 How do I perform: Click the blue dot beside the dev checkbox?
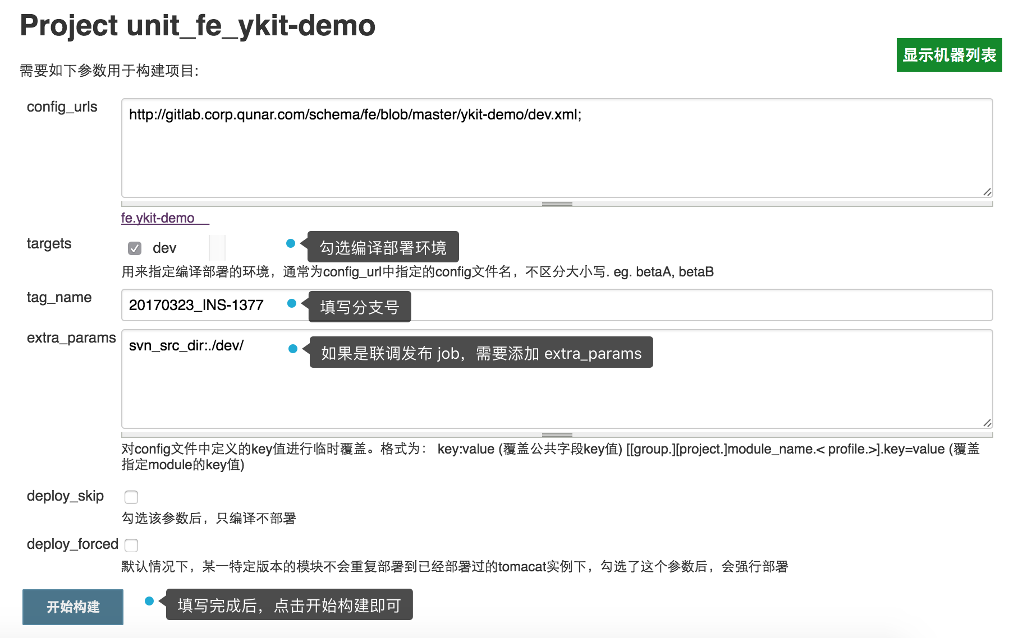point(291,244)
